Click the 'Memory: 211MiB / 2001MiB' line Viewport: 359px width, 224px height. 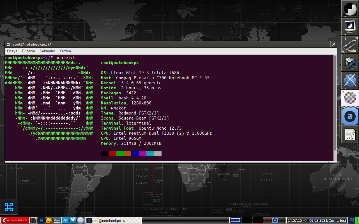[x=131, y=143]
